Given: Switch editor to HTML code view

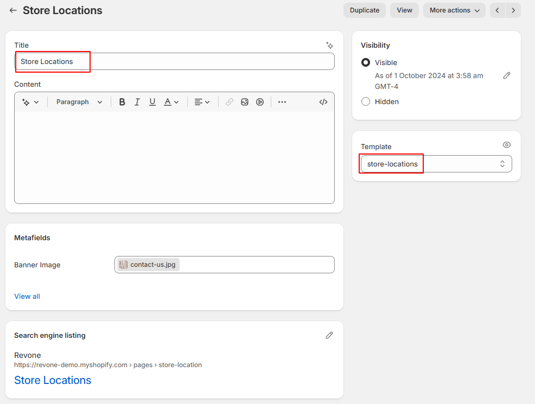Looking at the screenshot, I should pos(323,102).
